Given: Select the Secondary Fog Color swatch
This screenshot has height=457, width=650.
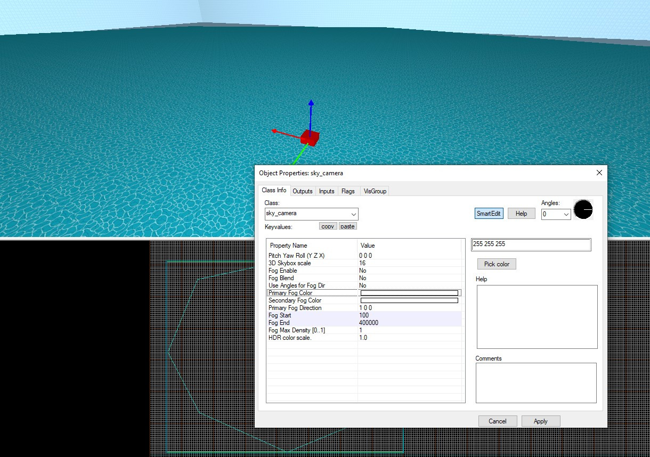Looking at the screenshot, I should (409, 300).
